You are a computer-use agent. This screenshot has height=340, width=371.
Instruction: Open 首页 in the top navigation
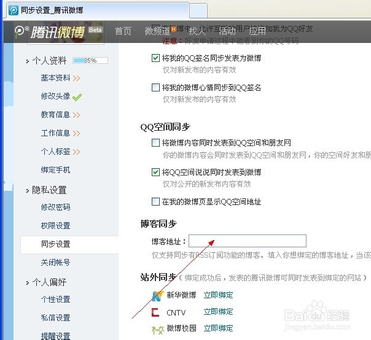click(x=123, y=31)
